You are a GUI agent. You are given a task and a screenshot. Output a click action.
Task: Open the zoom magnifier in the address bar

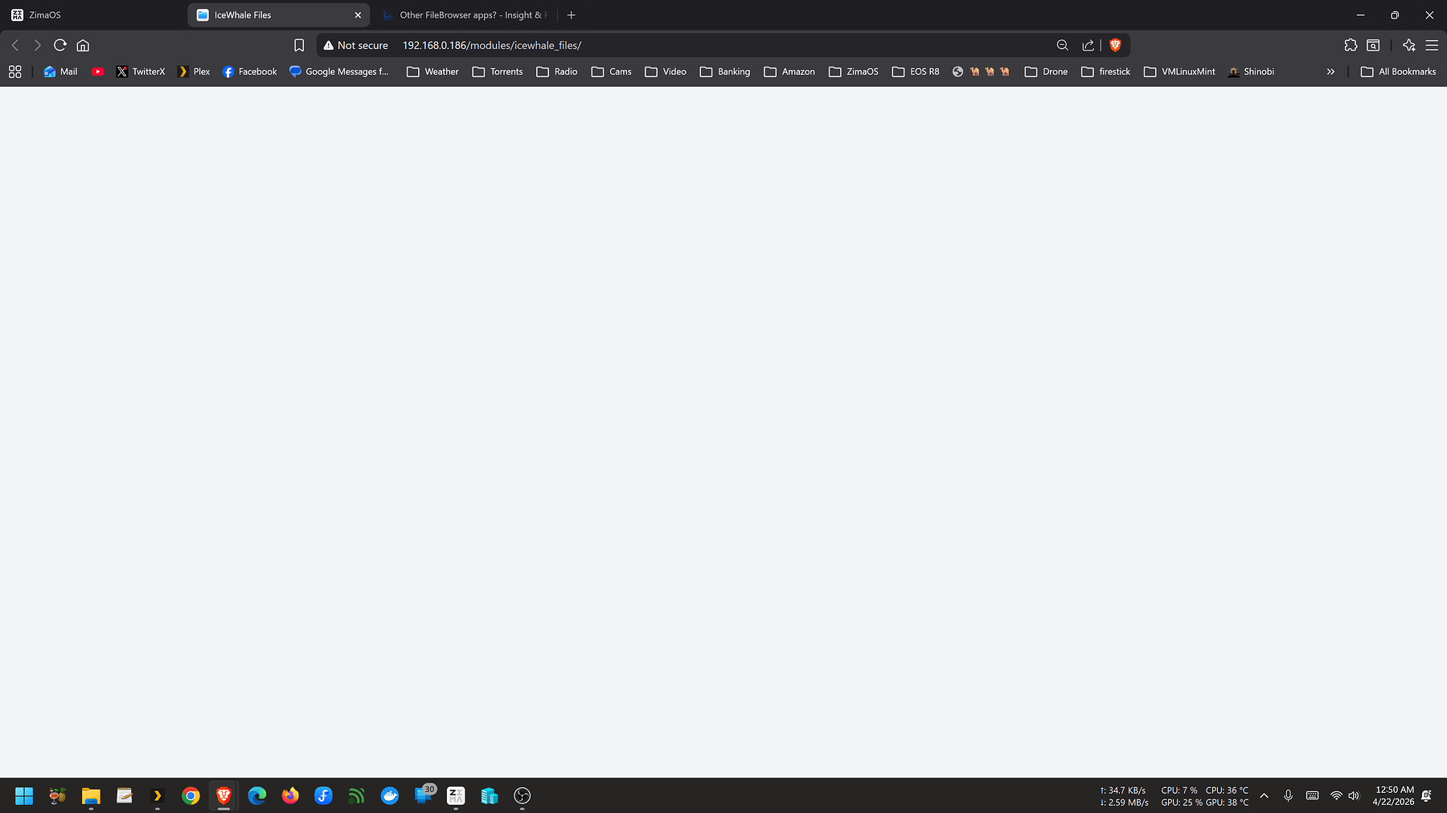[1063, 46]
